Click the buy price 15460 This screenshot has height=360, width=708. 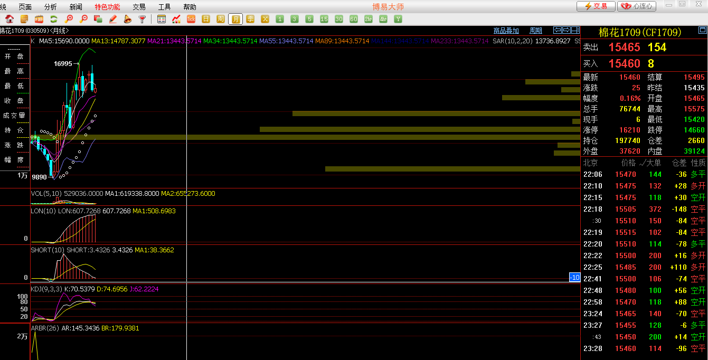tap(625, 64)
